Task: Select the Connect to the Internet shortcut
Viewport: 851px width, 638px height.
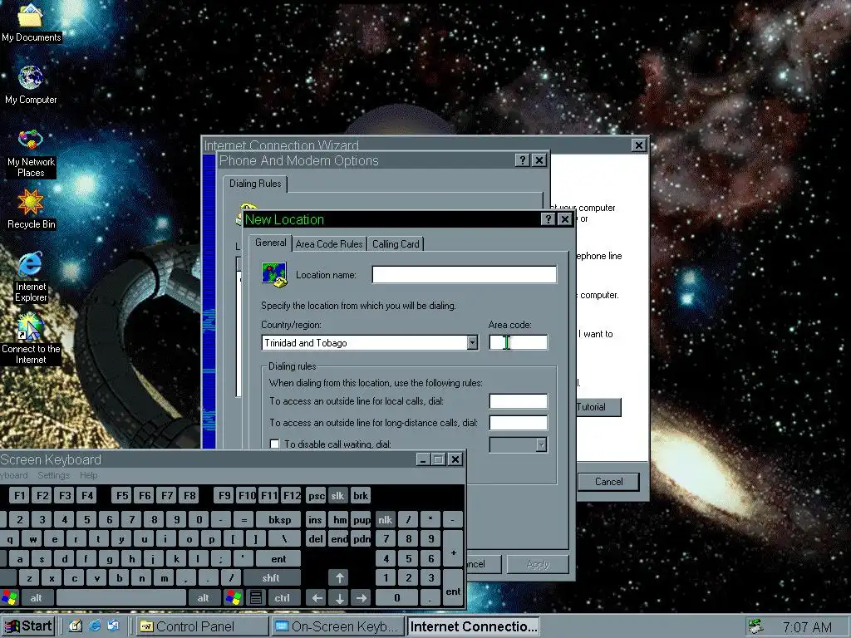Action: click(31, 339)
